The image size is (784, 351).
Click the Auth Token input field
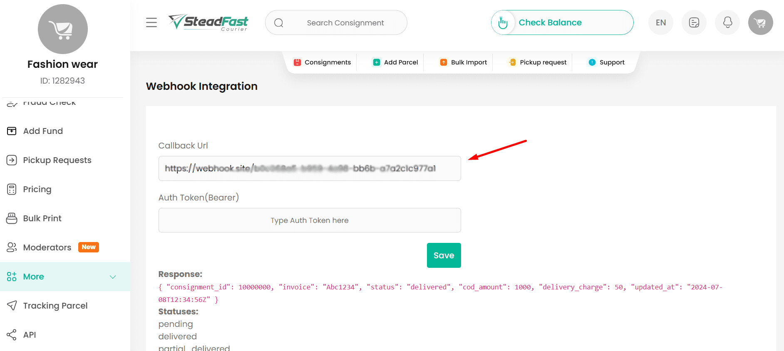pos(310,220)
